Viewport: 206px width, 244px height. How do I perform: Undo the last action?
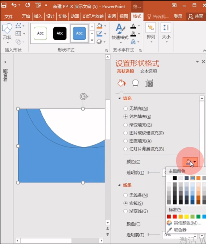pyautogui.click(x=14, y=5)
